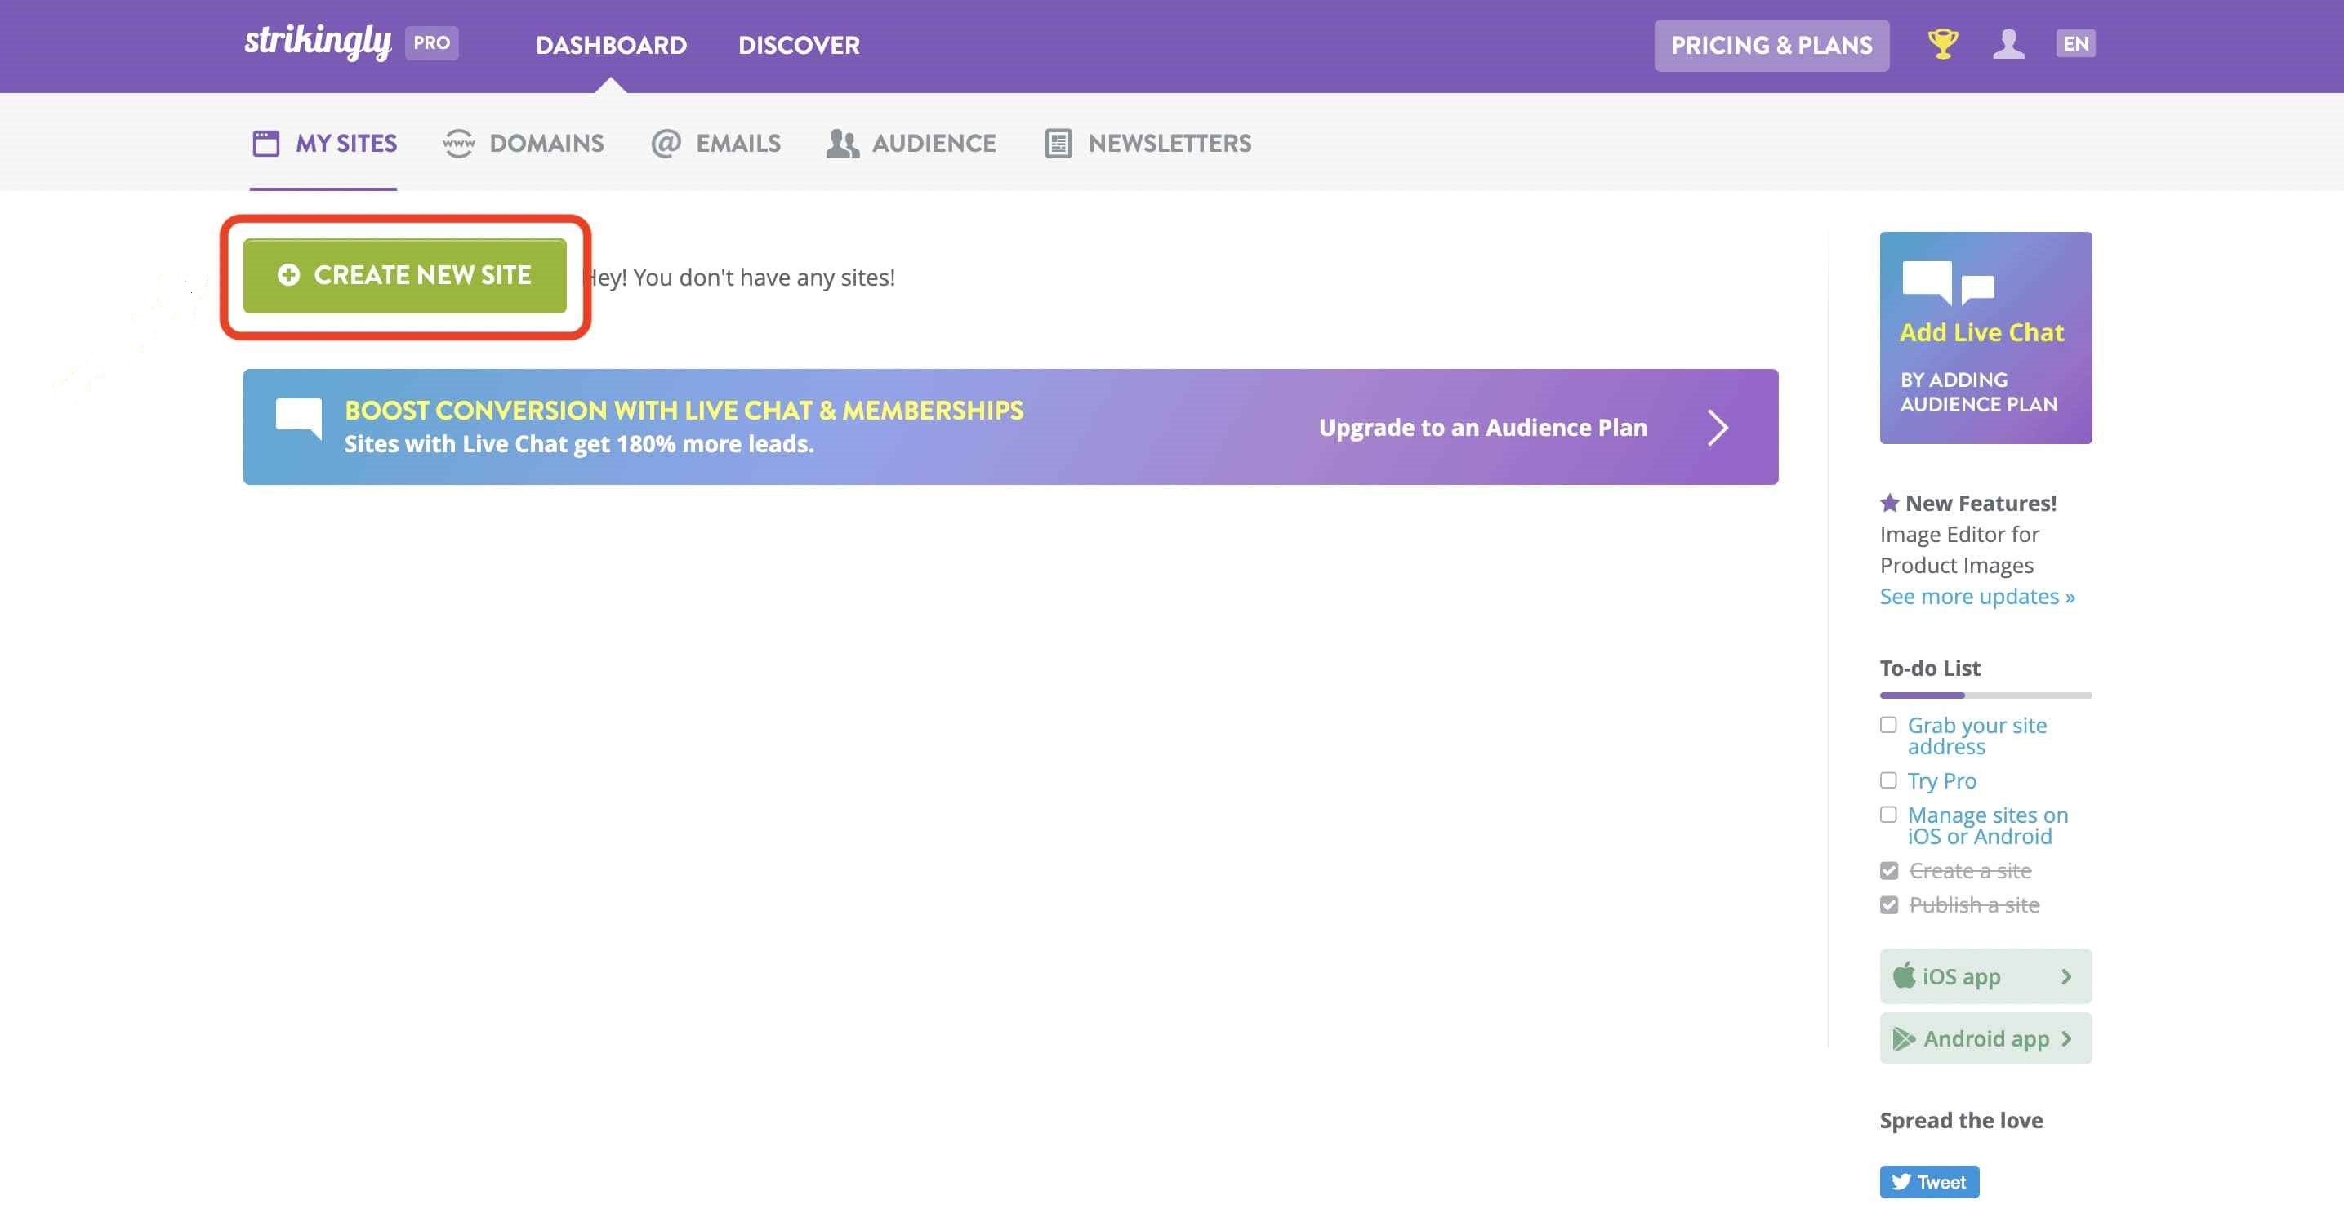Viewport: 2344px width, 1231px height.
Task: Click the Add Live Chat promo card
Action: click(1985, 338)
